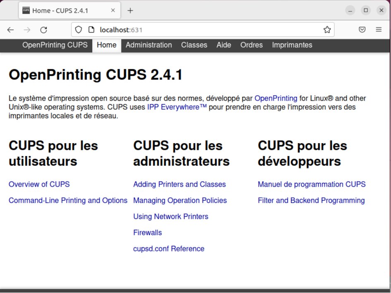Image resolution: width=391 pixels, height=293 pixels.
Task: Reload the CUPS page
Action: coord(43,30)
